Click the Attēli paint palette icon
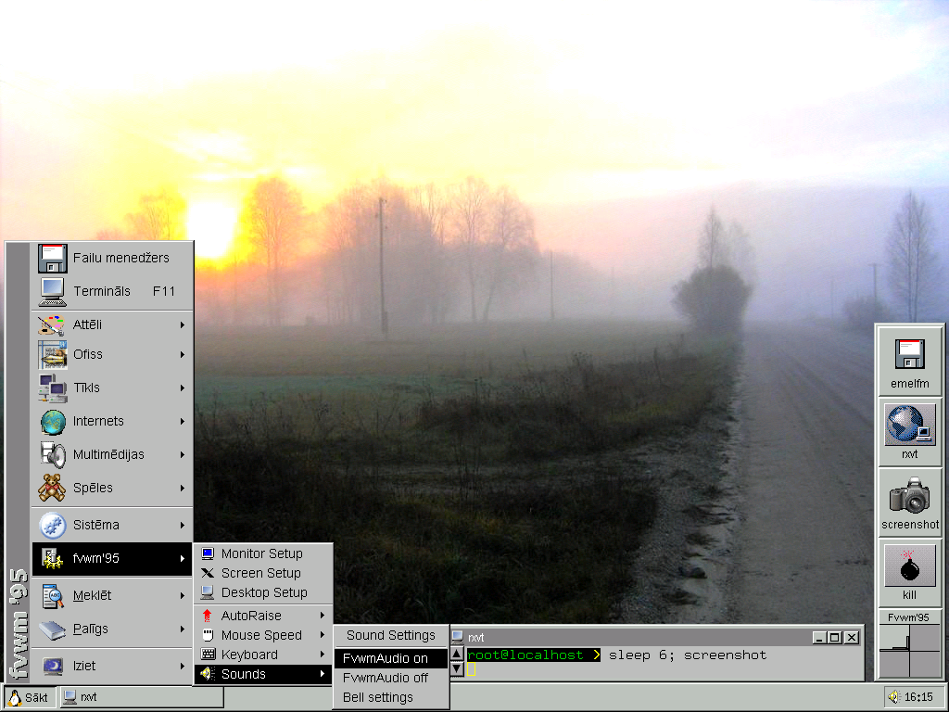 [52, 325]
